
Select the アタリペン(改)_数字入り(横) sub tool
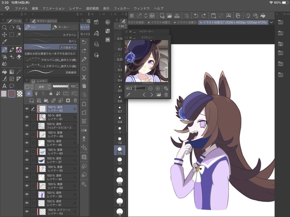(51, 60)
